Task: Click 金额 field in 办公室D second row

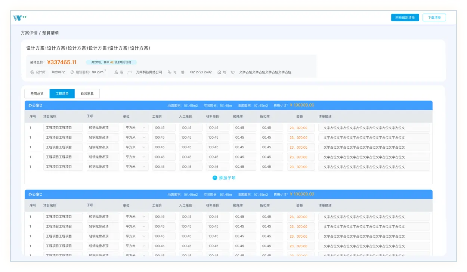Action: 301,137
